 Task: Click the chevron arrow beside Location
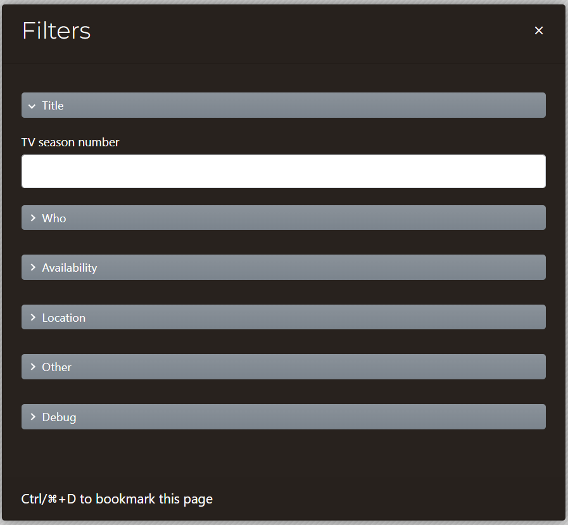[33, 317]
